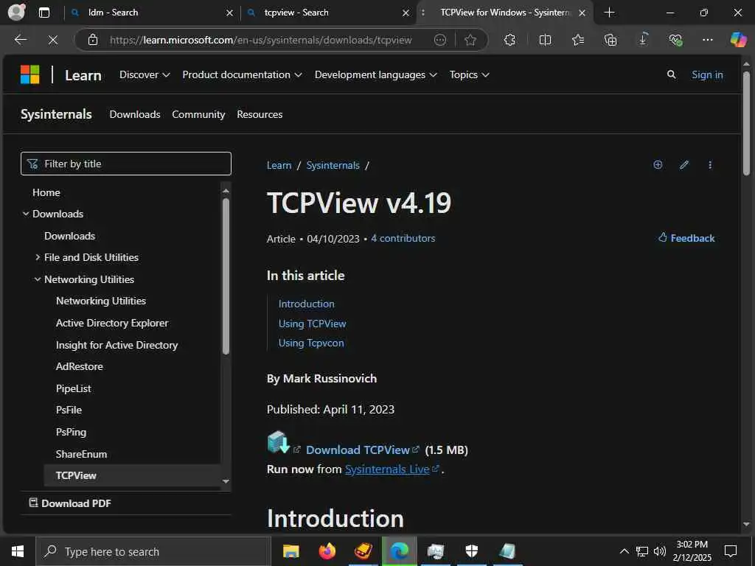Open Sysinternals Community nav item

(198, 114)
